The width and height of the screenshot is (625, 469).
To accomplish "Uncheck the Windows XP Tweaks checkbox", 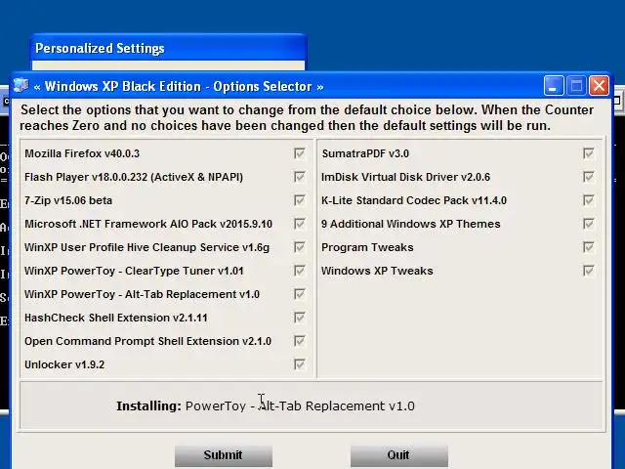I will coord(588,271).
